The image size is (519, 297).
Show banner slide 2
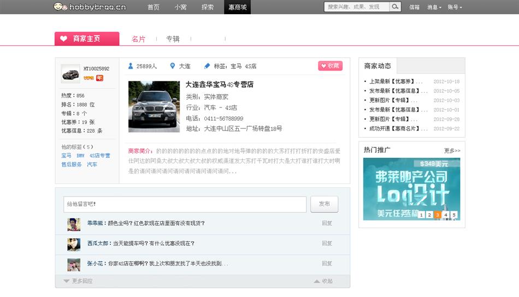429,215
